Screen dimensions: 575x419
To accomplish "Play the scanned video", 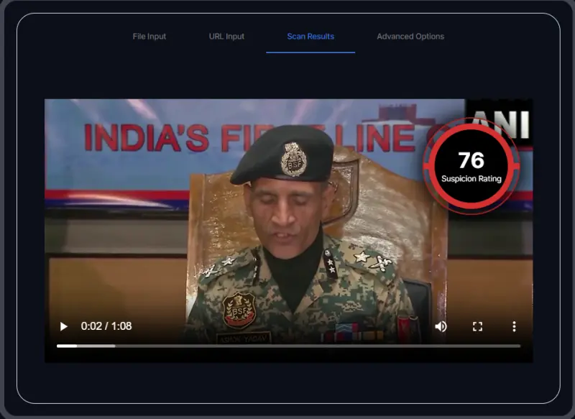I will [x=63, y=326].
